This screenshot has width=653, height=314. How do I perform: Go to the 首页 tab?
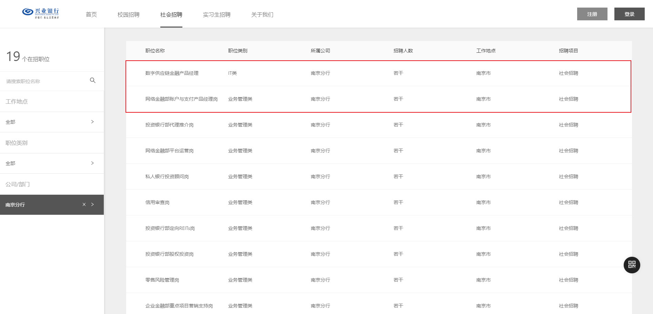pyautogui.click(x=91, y=14)
